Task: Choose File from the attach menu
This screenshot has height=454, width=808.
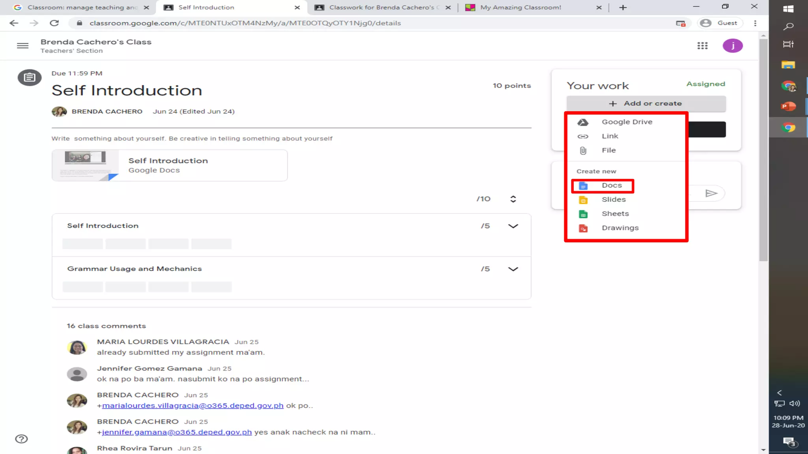Action: 626,150
